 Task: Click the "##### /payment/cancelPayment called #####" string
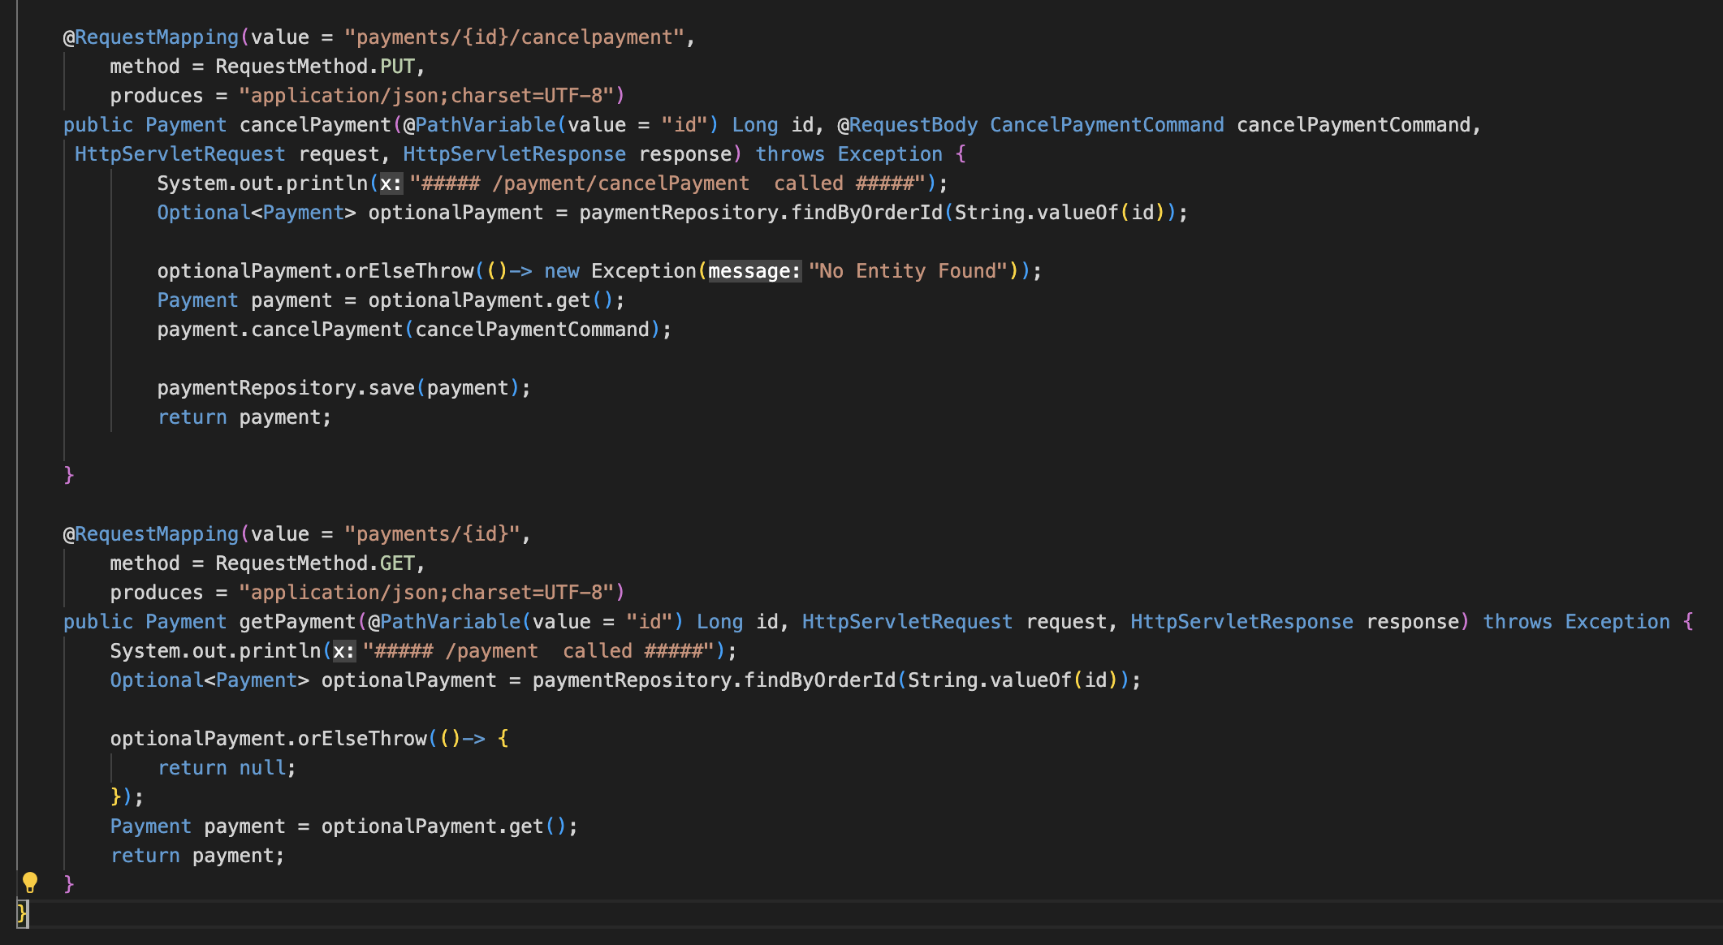click(x=667, y=183)
